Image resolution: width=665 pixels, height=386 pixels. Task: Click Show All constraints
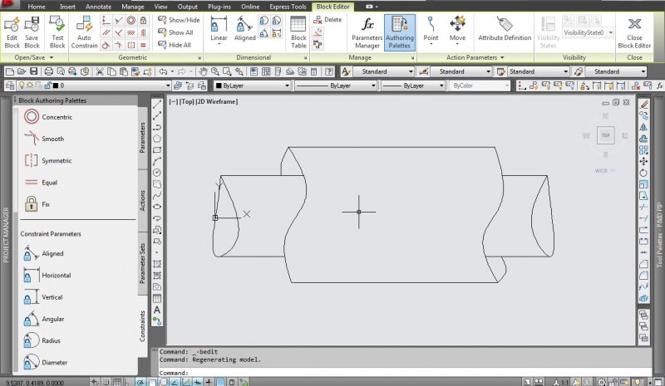[x=175, y=32]
